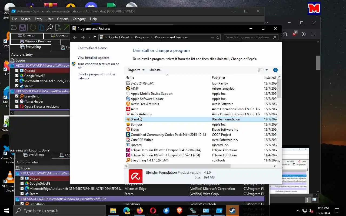Switch to the Winsock Providers tab
The height and width of the screenshot is (216, 346).
[x=35, y=41]
